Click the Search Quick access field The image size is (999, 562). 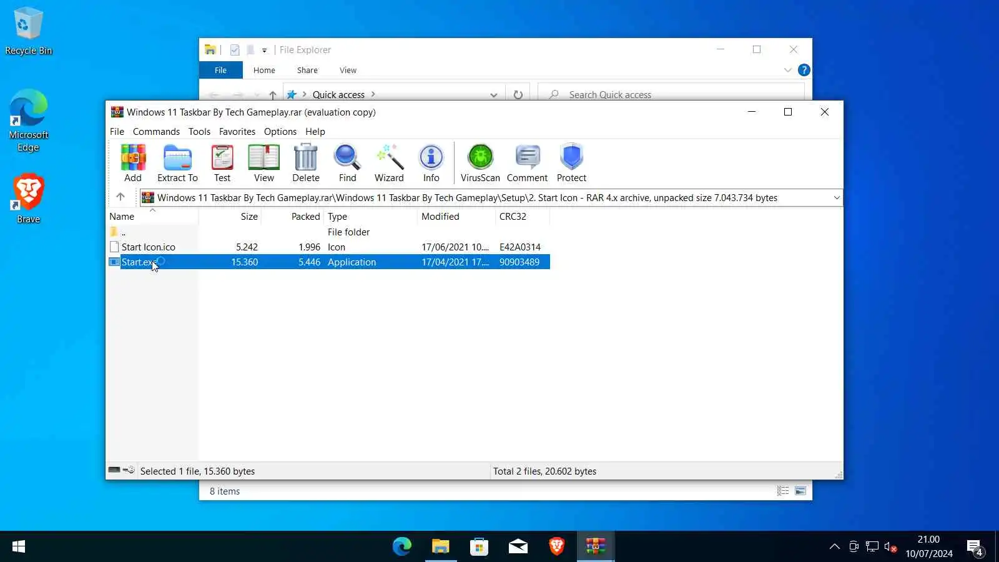[671, 94]
